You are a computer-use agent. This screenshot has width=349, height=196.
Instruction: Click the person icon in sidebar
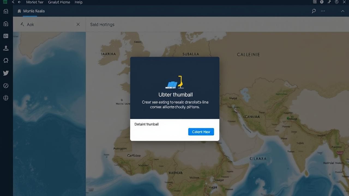tap(6, 48)
